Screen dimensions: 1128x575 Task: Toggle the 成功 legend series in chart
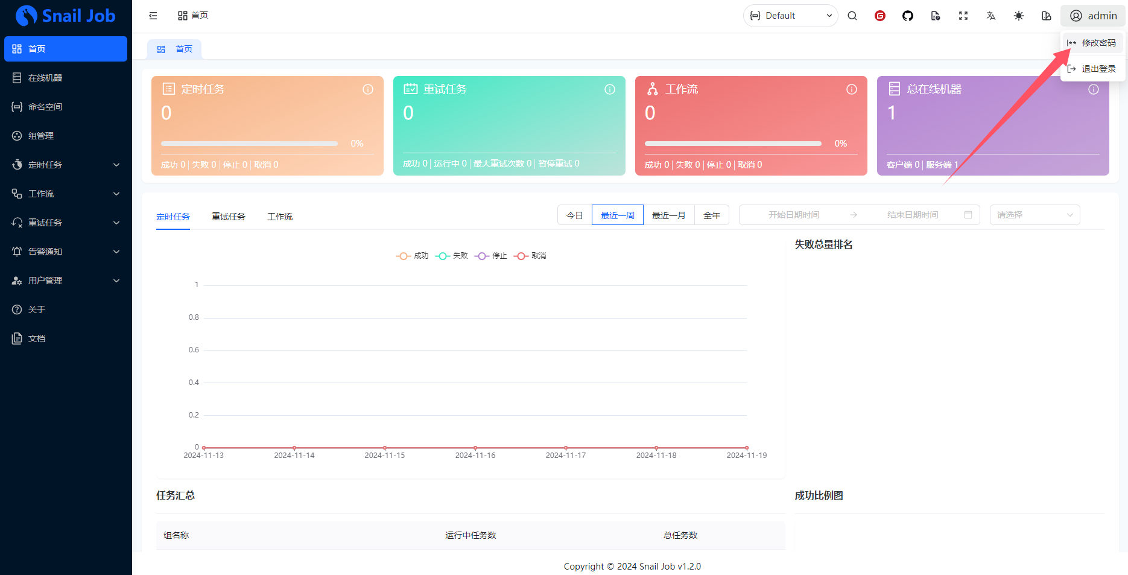413,256
